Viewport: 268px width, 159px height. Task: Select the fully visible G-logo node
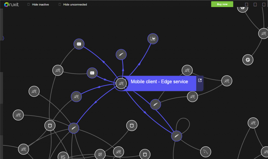248,60
